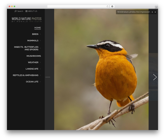The image size is (165, 140).
Task: Close the browser window red button
Action: pyautogui.click(x=10, y=6)
